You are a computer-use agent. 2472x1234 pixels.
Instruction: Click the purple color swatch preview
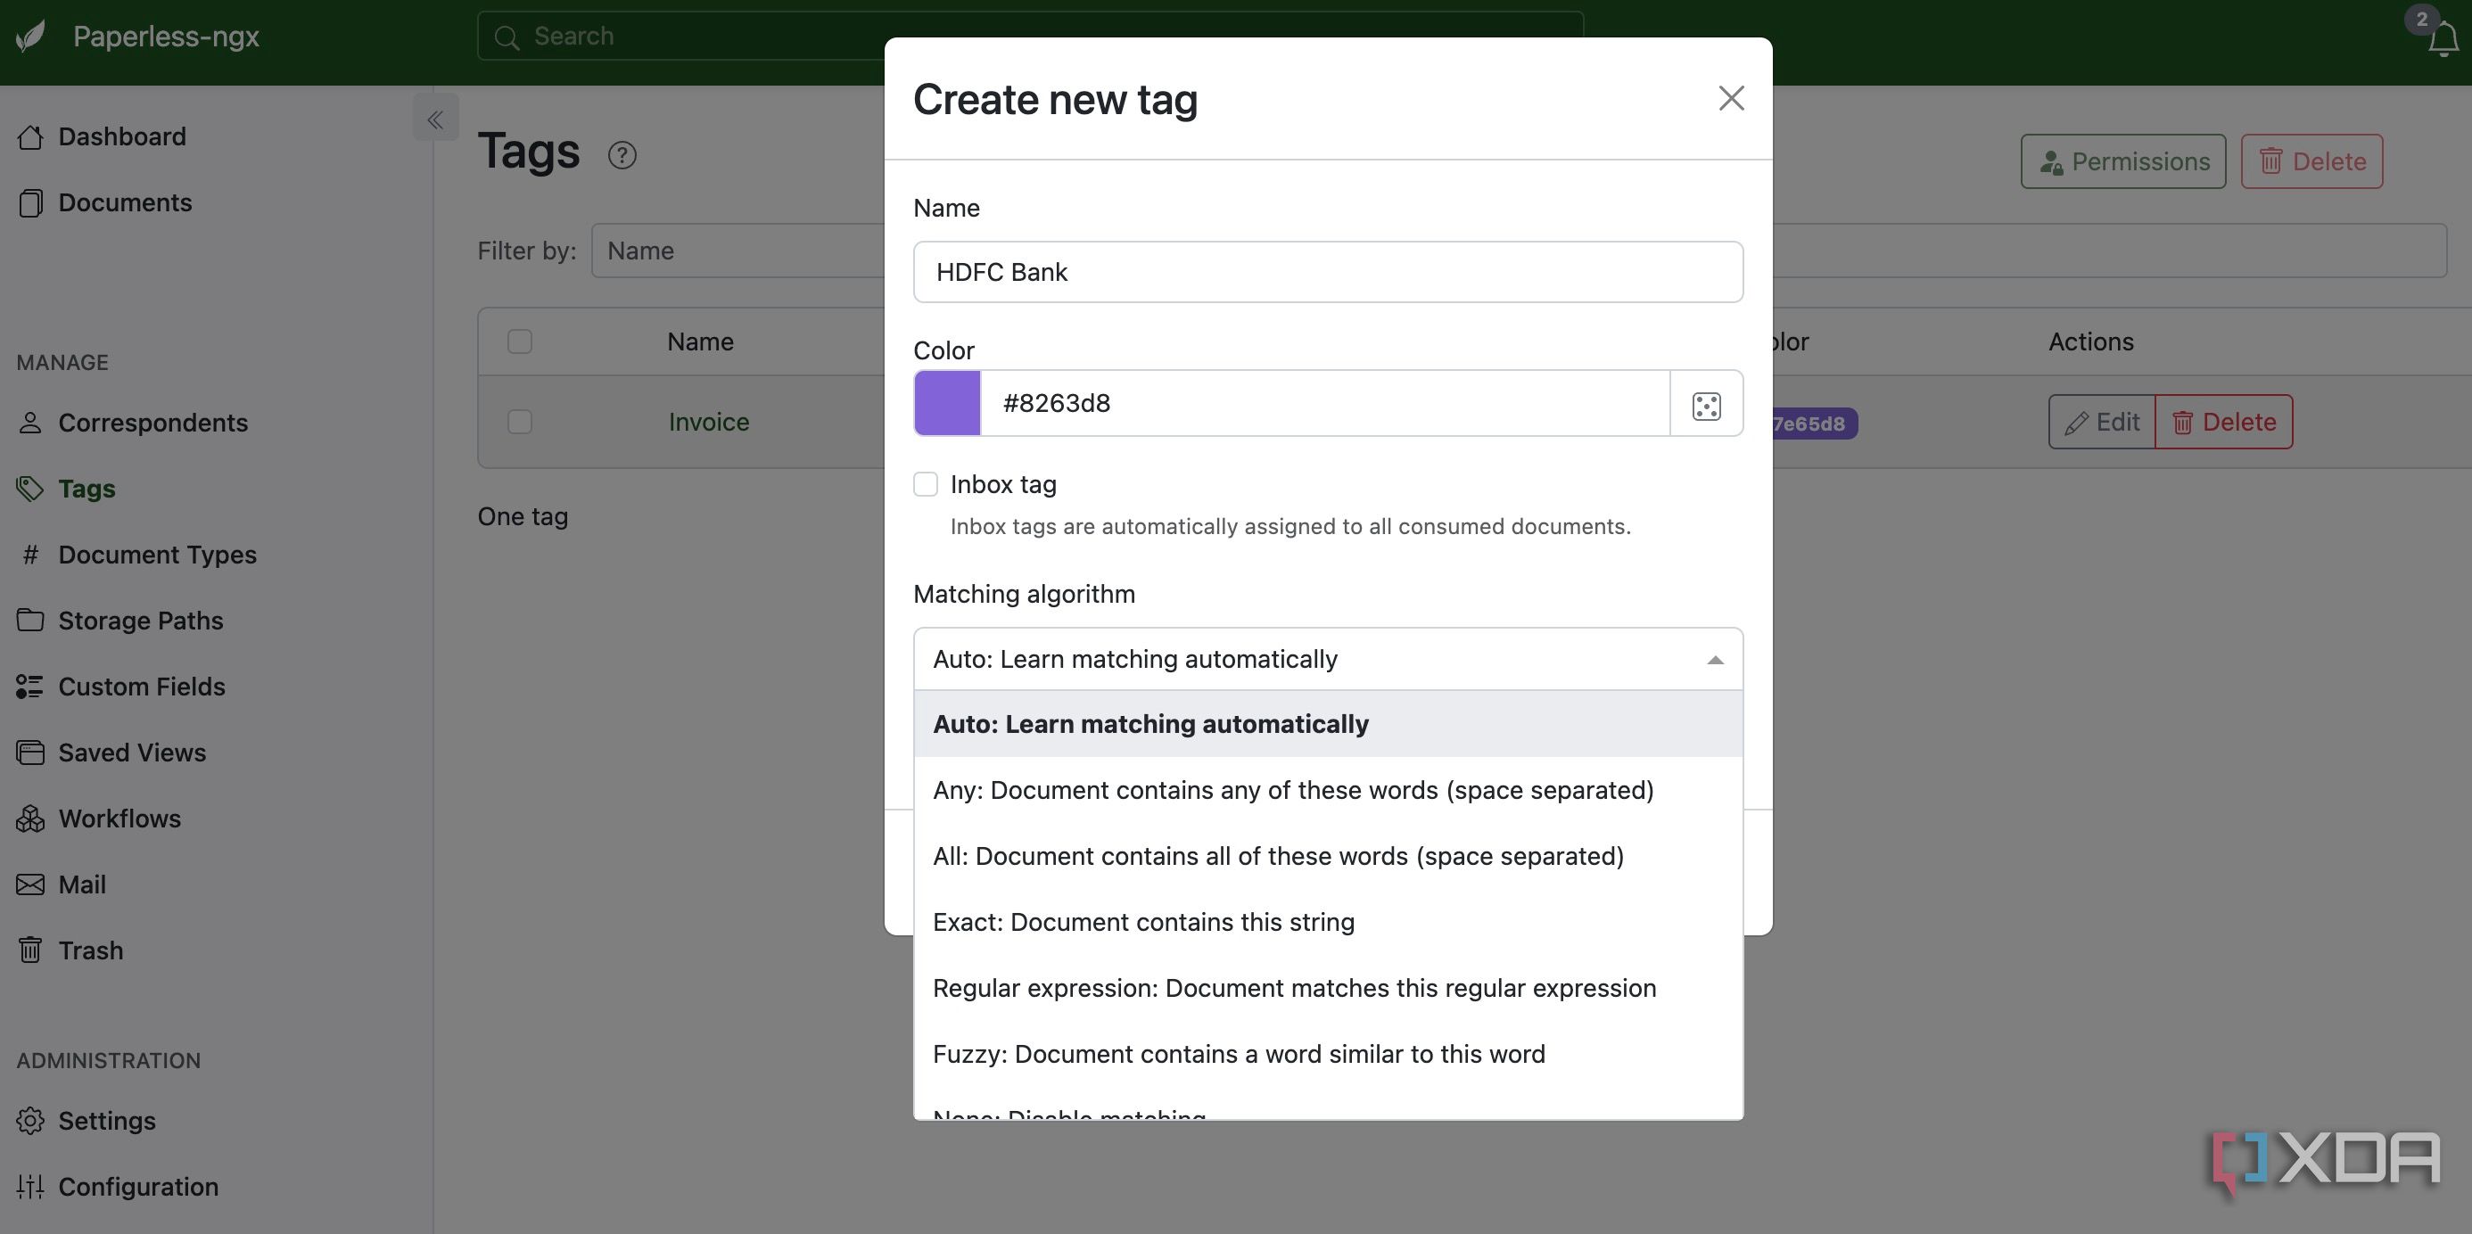click(946, 403)
